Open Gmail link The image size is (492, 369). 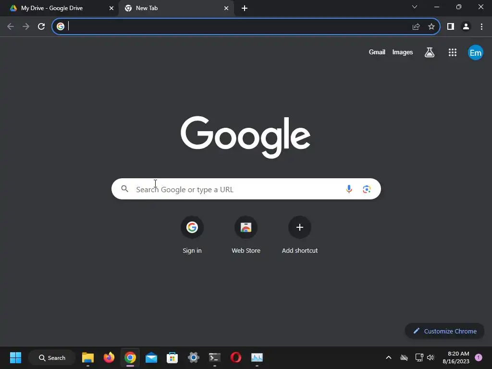(x=377, y=52)
